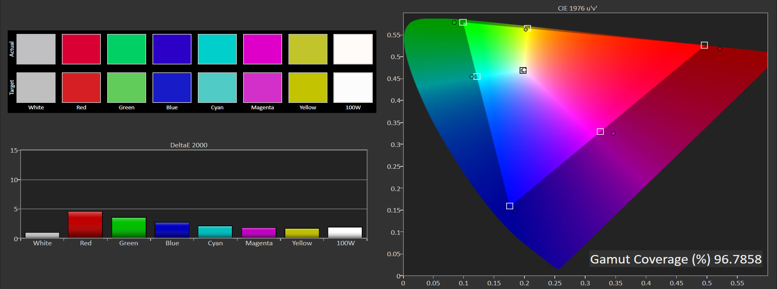Click the Actual Red color swatch
Screen dimensions: 777x289
81,49
